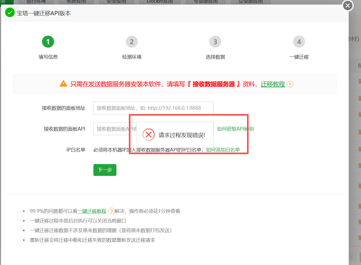
Task: Click the 下一步 button
Action: (x=105, y=170)
